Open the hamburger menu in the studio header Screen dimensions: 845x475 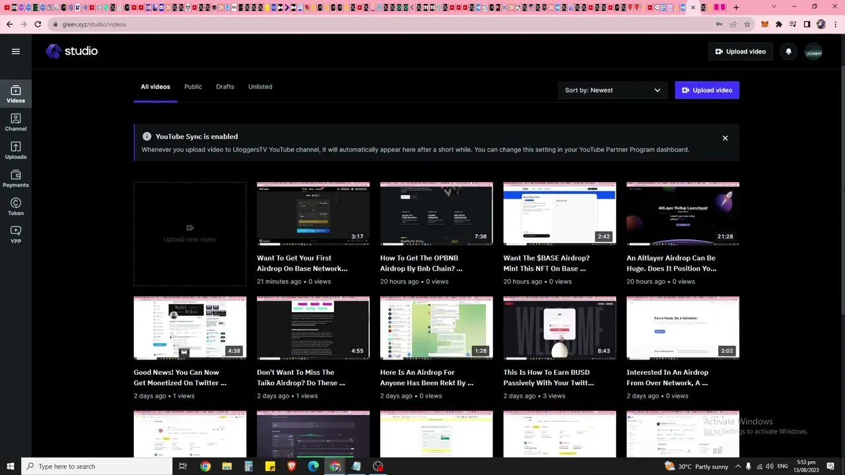[16, 51]
